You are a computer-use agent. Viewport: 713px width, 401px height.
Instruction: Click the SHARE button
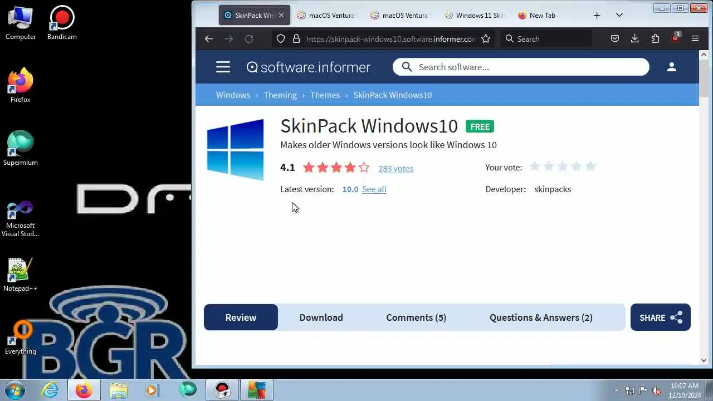pos(661,317)
